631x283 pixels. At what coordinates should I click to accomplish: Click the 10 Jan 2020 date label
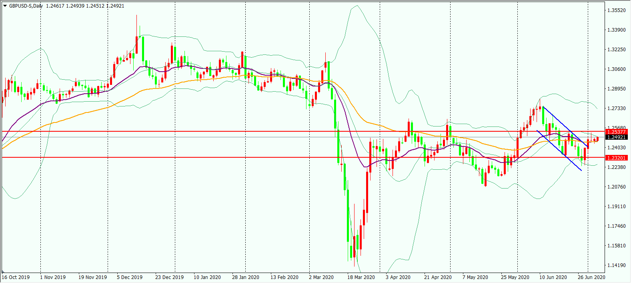tap(207, 277)
